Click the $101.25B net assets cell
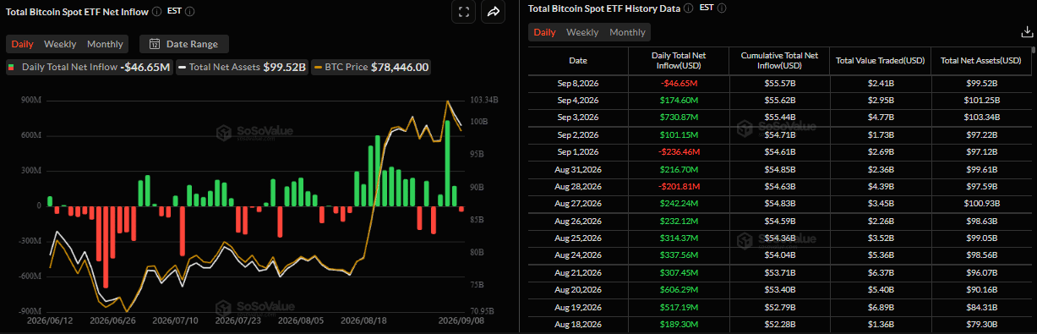This screenshot has width=1037, height=334. tap(981, 100)
